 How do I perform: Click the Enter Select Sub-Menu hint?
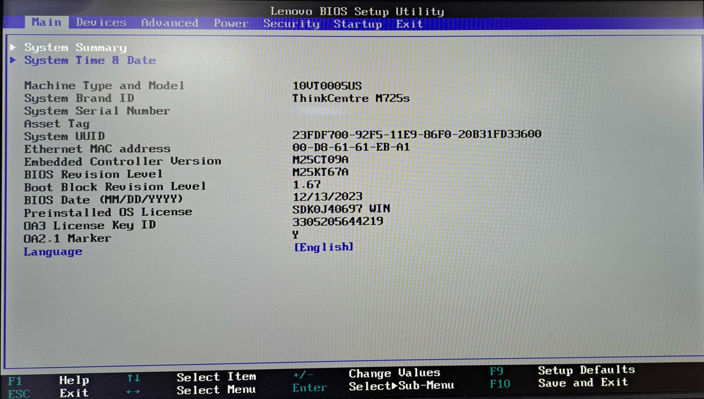pos(394,386)
